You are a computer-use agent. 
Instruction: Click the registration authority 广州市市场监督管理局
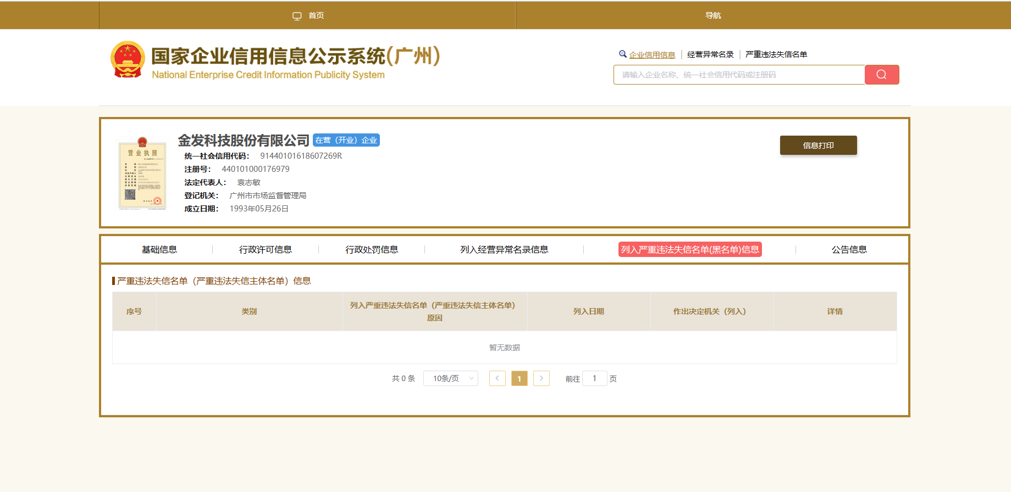point(268,195)
